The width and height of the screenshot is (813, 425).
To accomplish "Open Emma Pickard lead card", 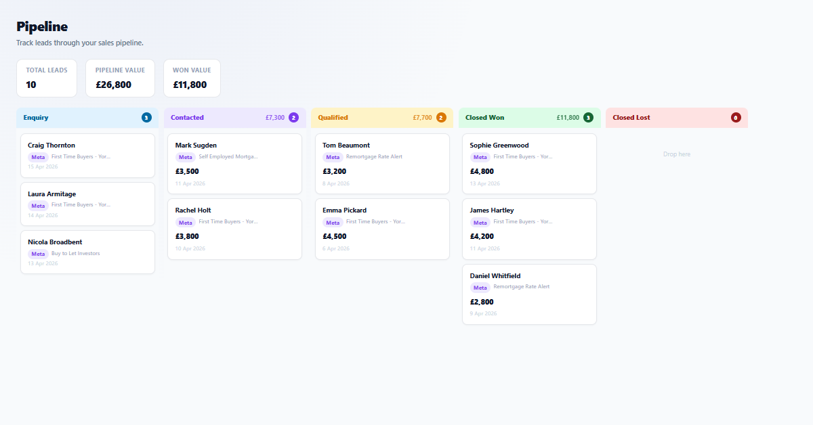I will click(x=382, y=229).
